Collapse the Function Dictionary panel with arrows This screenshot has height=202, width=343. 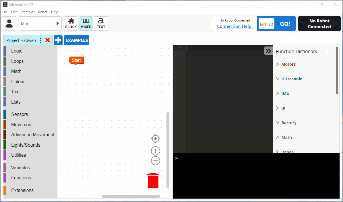tap(268, 51)
